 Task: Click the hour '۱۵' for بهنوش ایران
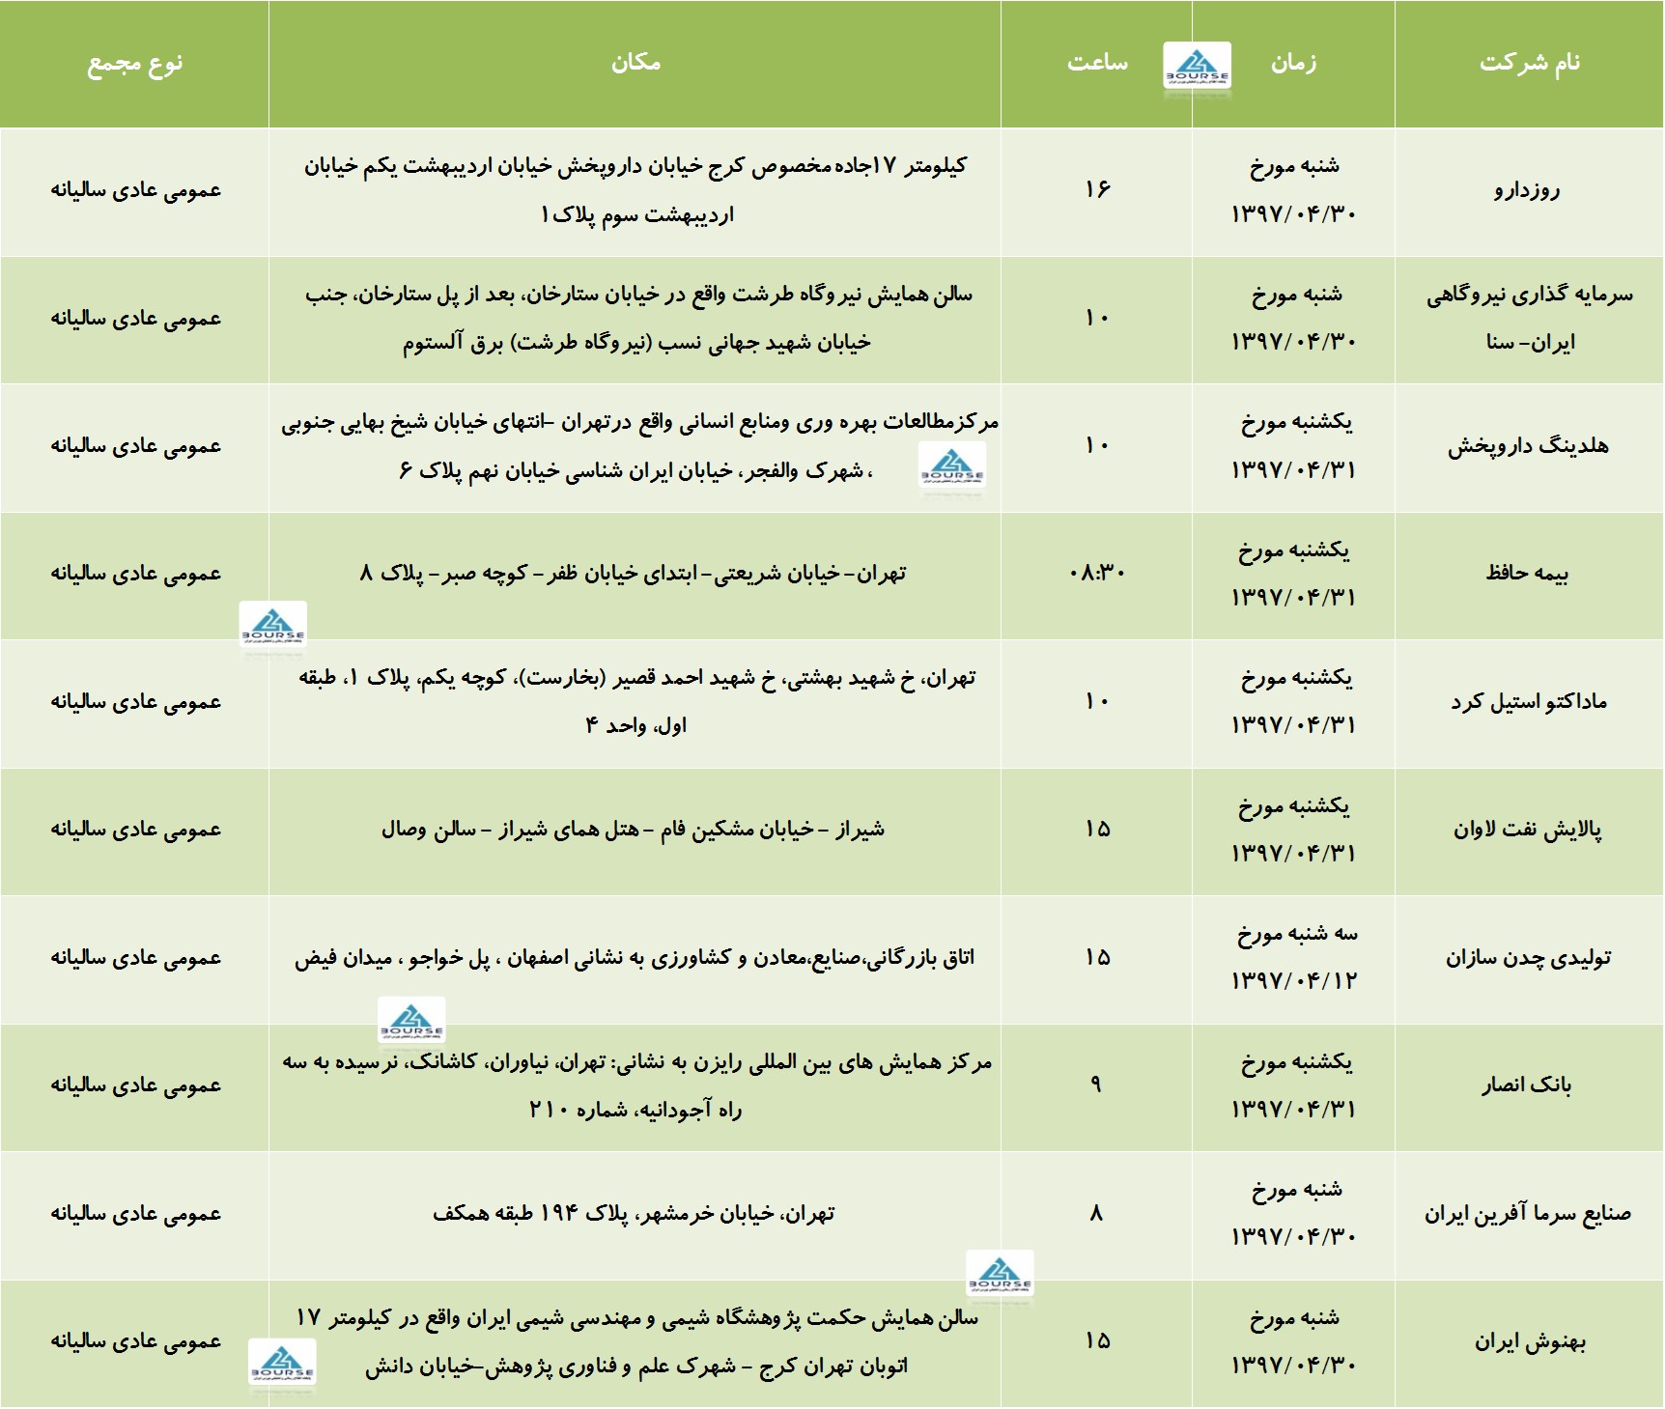(x=1097, y=1342)
